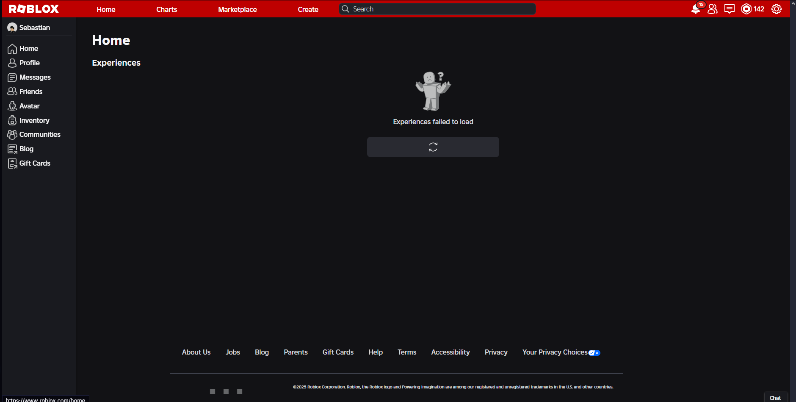Viewport: 796px width, 402px height.
Task: Click the Roblox logo in header
Action: 34,9
